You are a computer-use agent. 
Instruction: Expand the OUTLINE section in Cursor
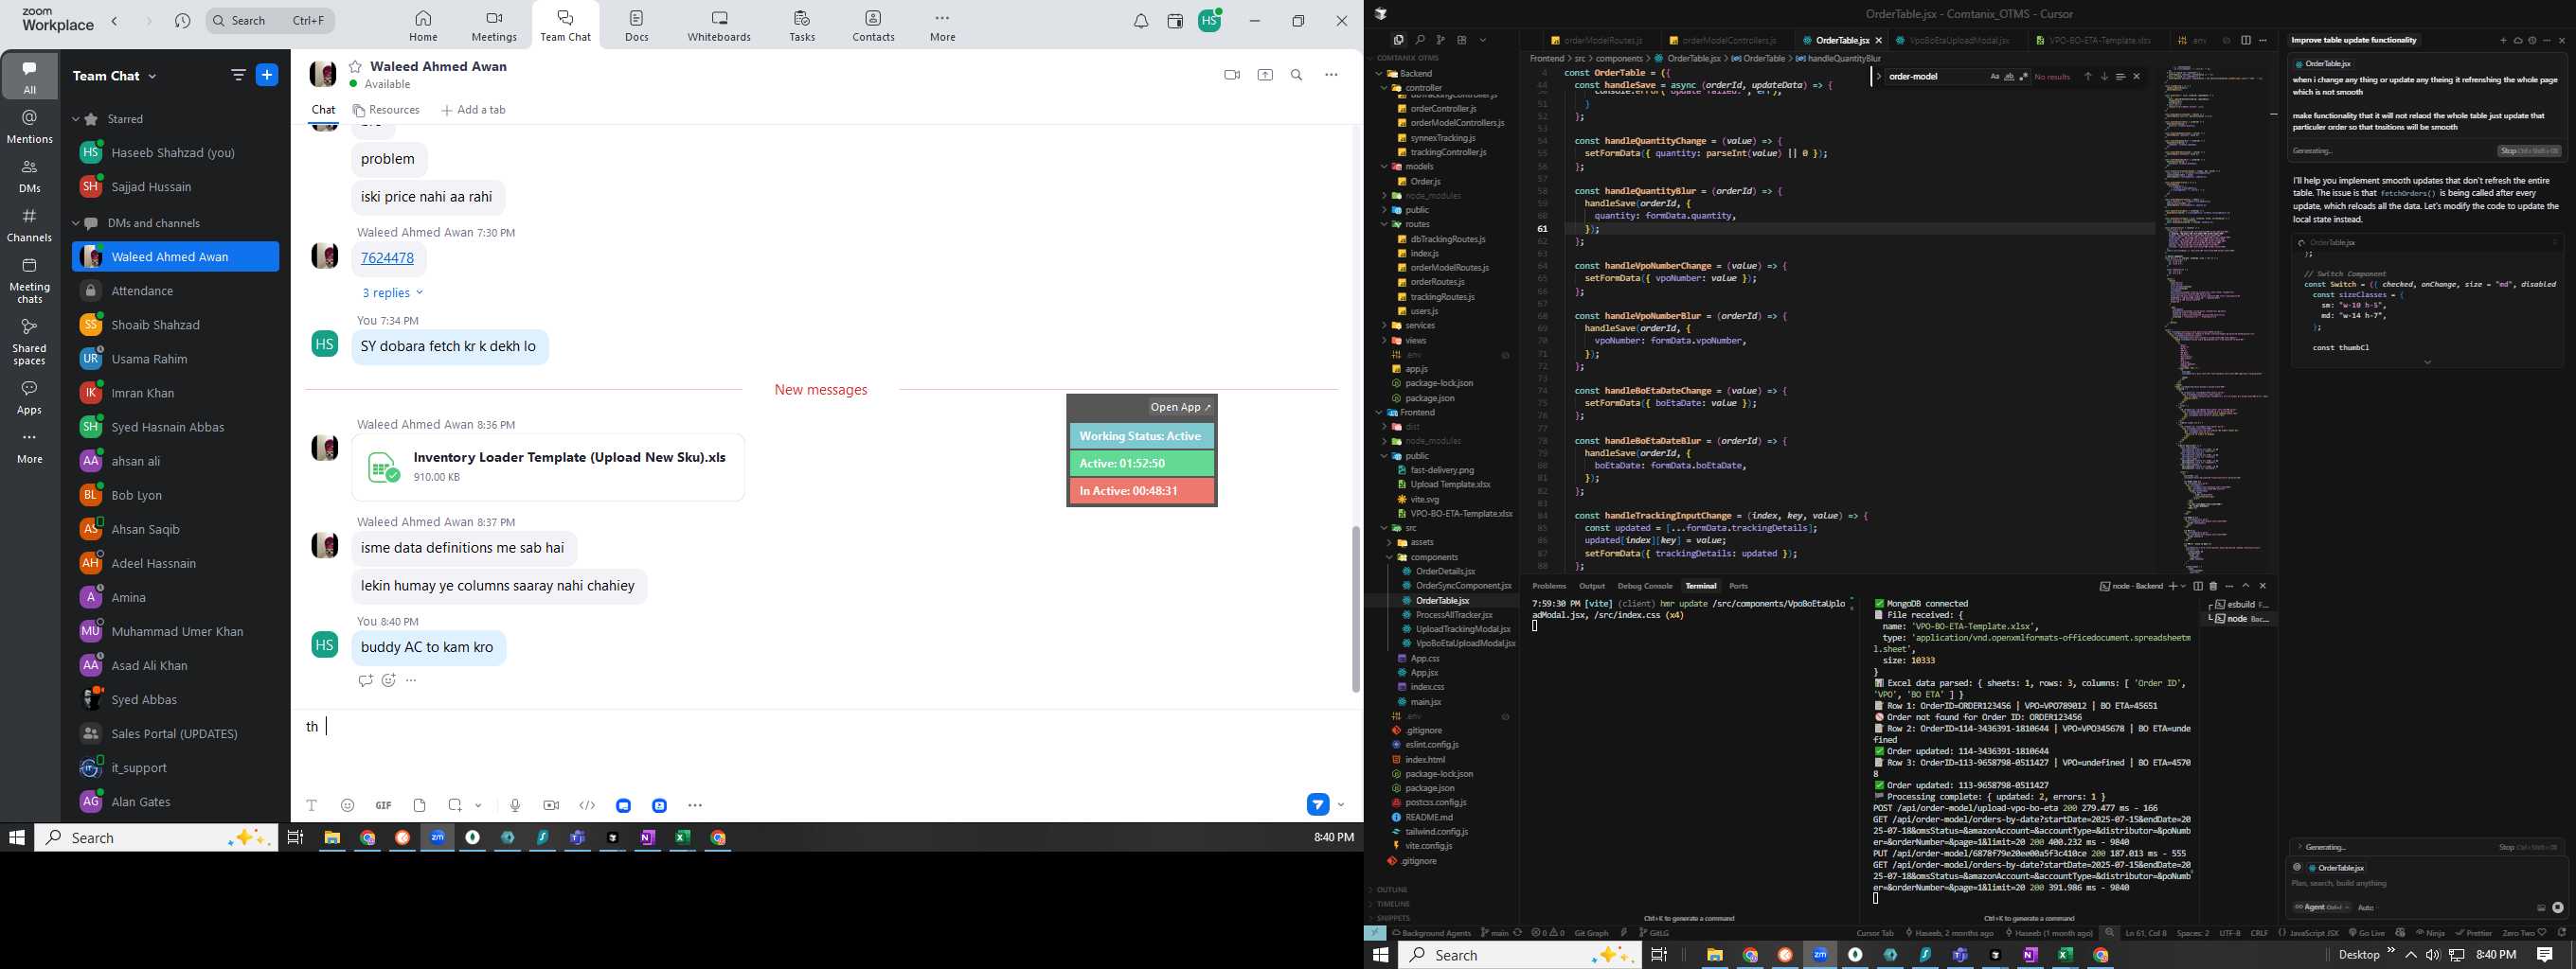[x=1392, y=890]
